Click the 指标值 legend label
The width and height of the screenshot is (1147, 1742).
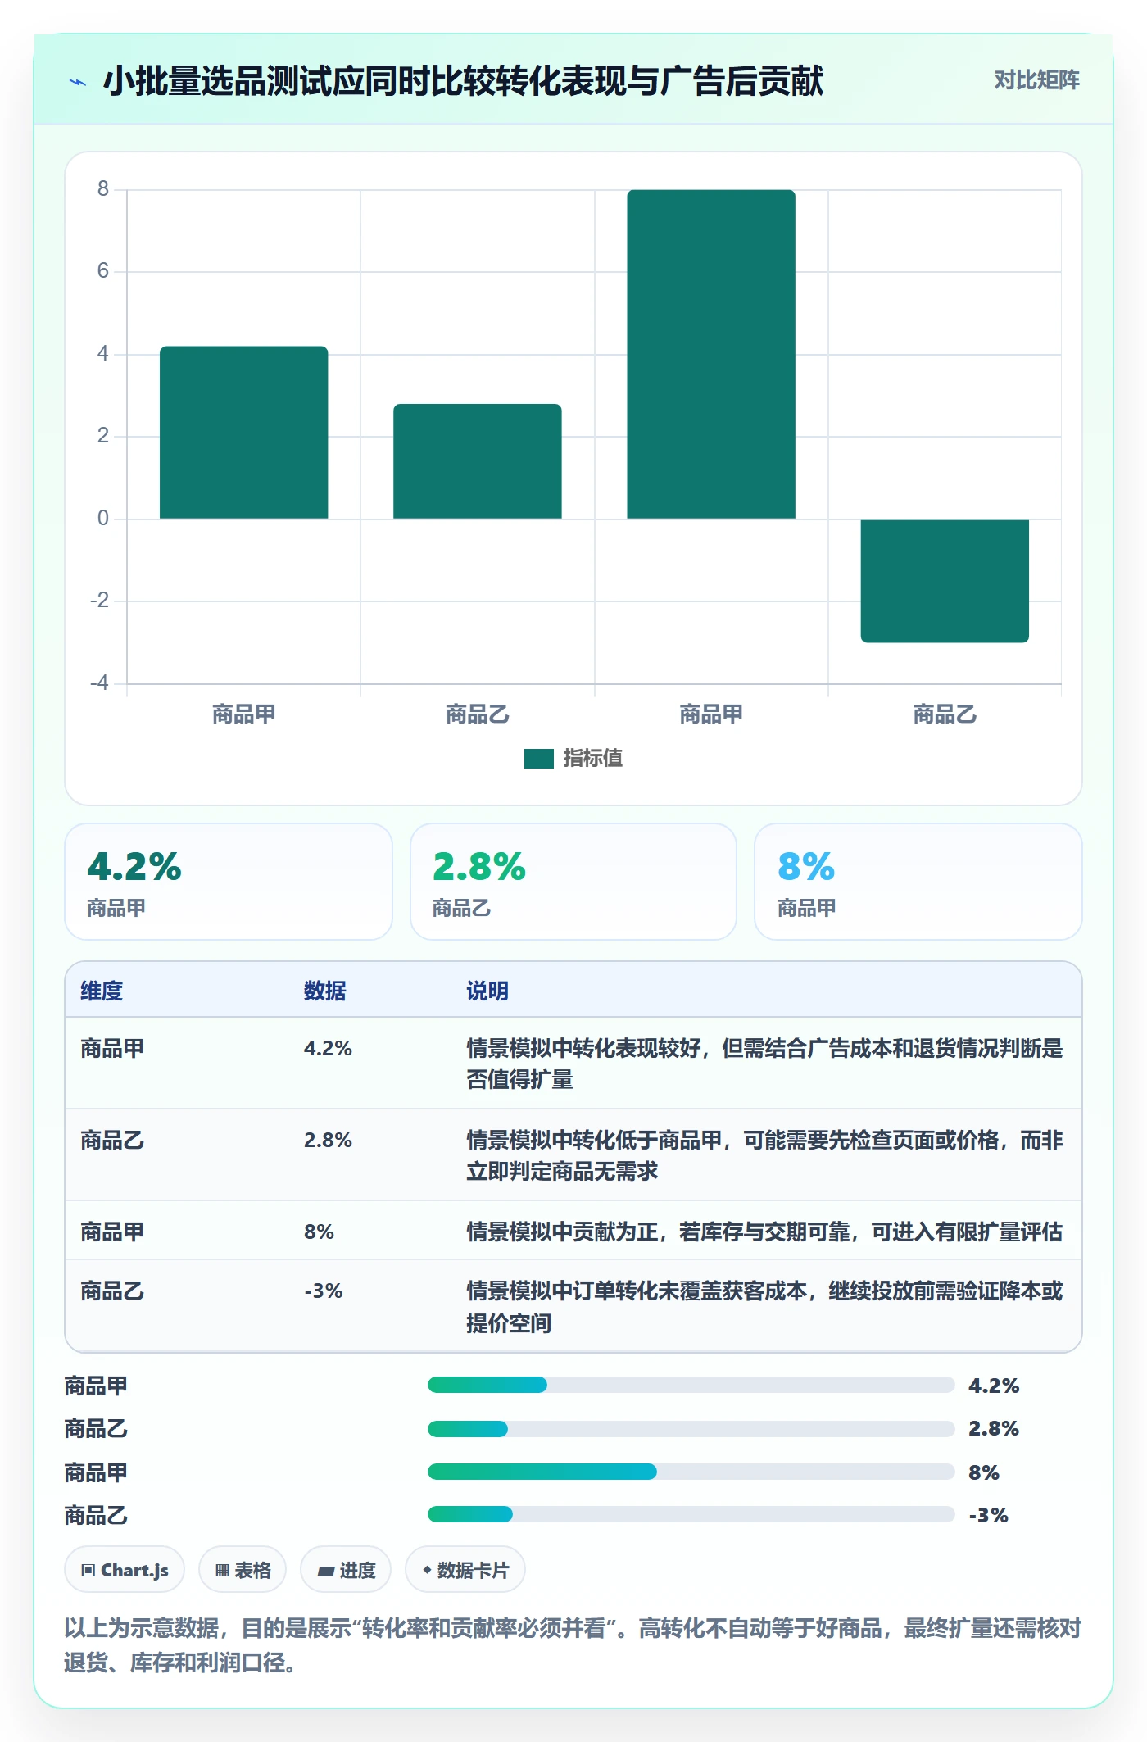[592, 759]
